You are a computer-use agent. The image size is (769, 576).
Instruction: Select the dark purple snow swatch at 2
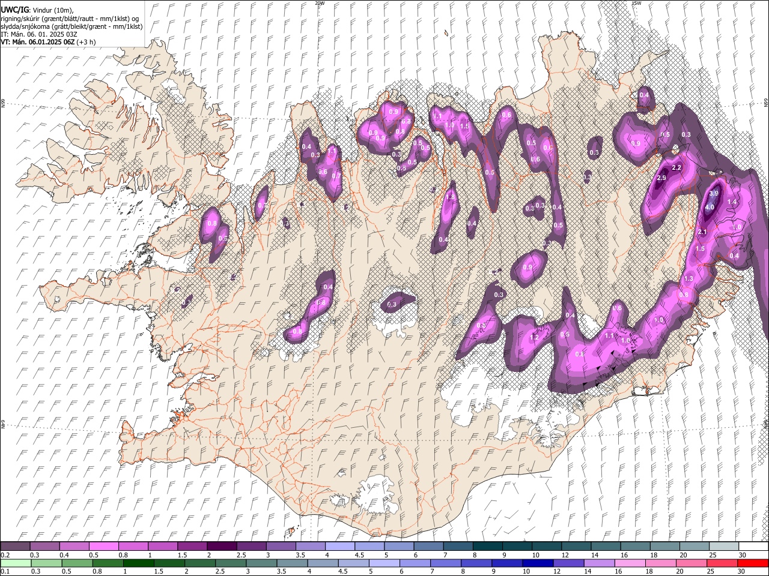(221, 546)
